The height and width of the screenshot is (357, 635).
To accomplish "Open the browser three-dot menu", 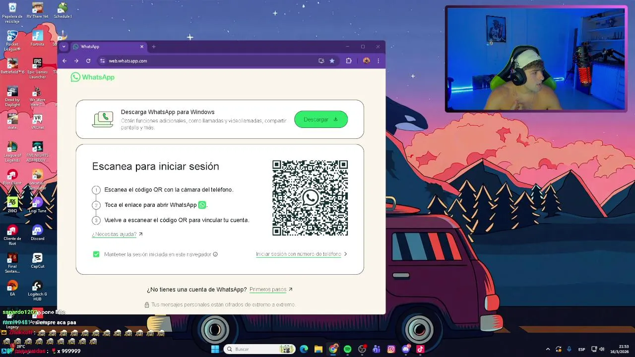I will click(379, 61).
